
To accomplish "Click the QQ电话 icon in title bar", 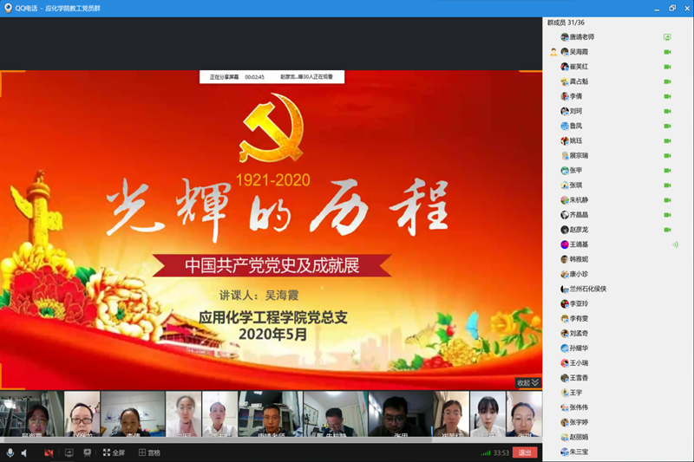I will click(8, 7).
